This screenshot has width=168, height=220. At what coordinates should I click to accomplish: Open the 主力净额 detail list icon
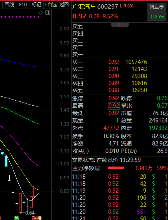point(98,168)
